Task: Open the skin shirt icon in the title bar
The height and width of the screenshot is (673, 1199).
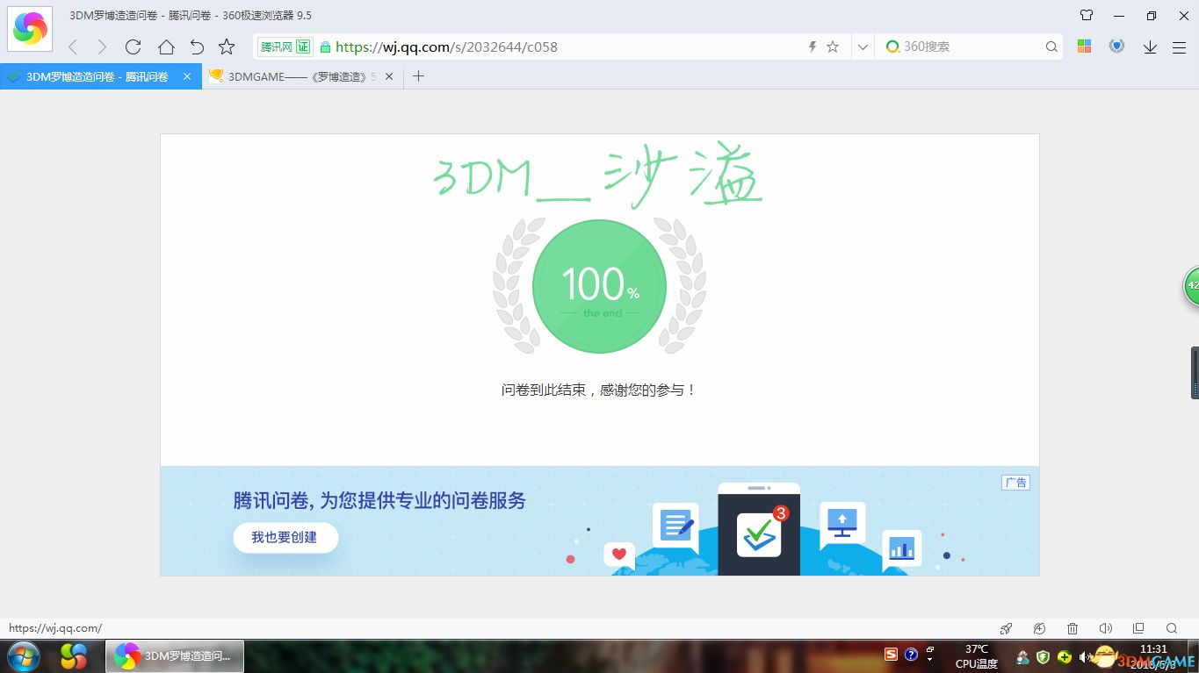Action: pyautogui.click(x=1087, y=15)
